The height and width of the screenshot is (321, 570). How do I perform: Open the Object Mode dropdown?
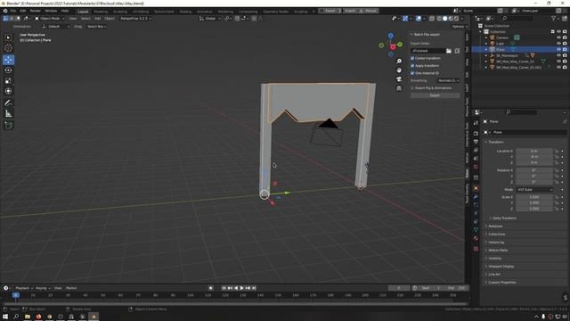[x=49, y=18]
